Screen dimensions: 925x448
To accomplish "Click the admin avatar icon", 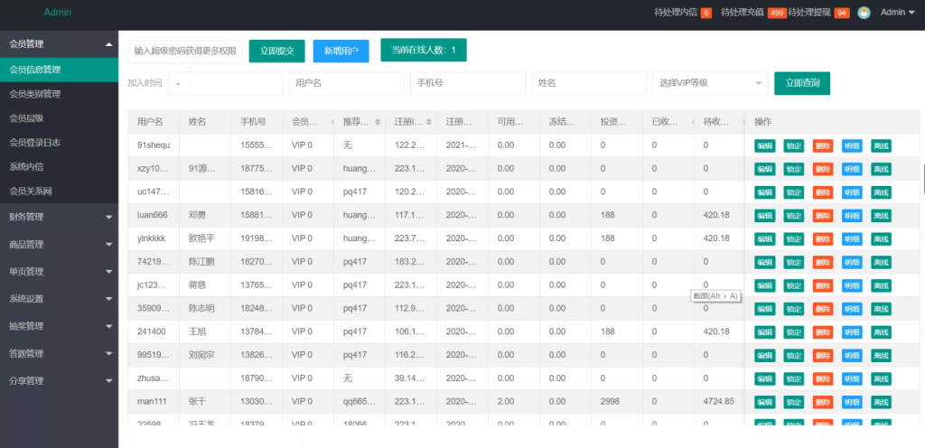I will (864, 13).
